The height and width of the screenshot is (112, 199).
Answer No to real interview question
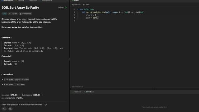coord(10,109)
